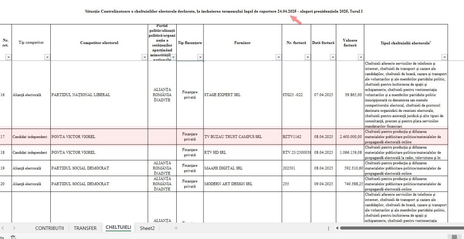Select the 'MODERN ART DESIGN SRL' cell
This screenshot has width=464, height=239.
[243, 184]
